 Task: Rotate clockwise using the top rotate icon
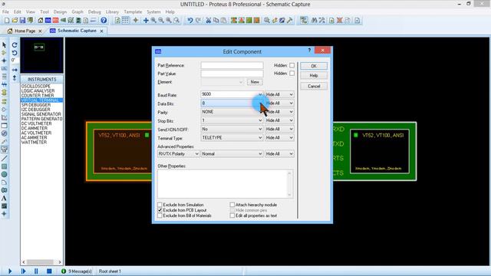click(x=15, y=45)
